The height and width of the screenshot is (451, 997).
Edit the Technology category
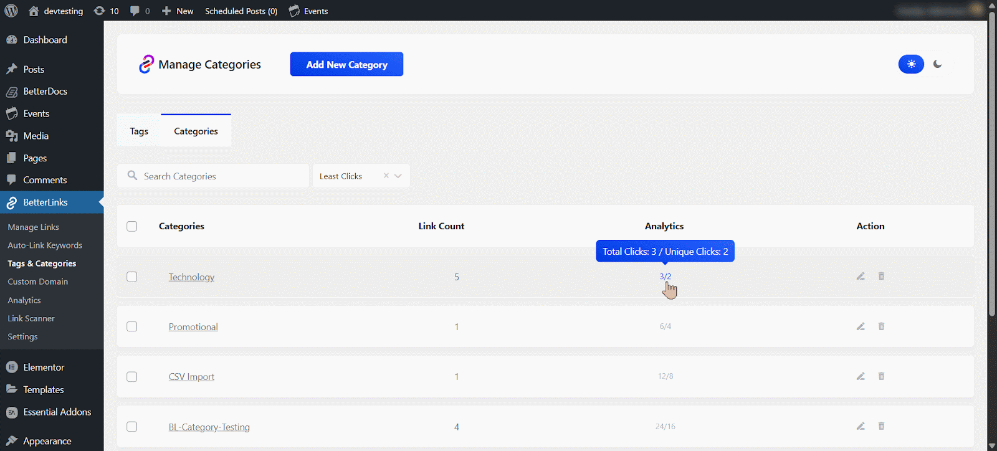[x=861, y=276]
